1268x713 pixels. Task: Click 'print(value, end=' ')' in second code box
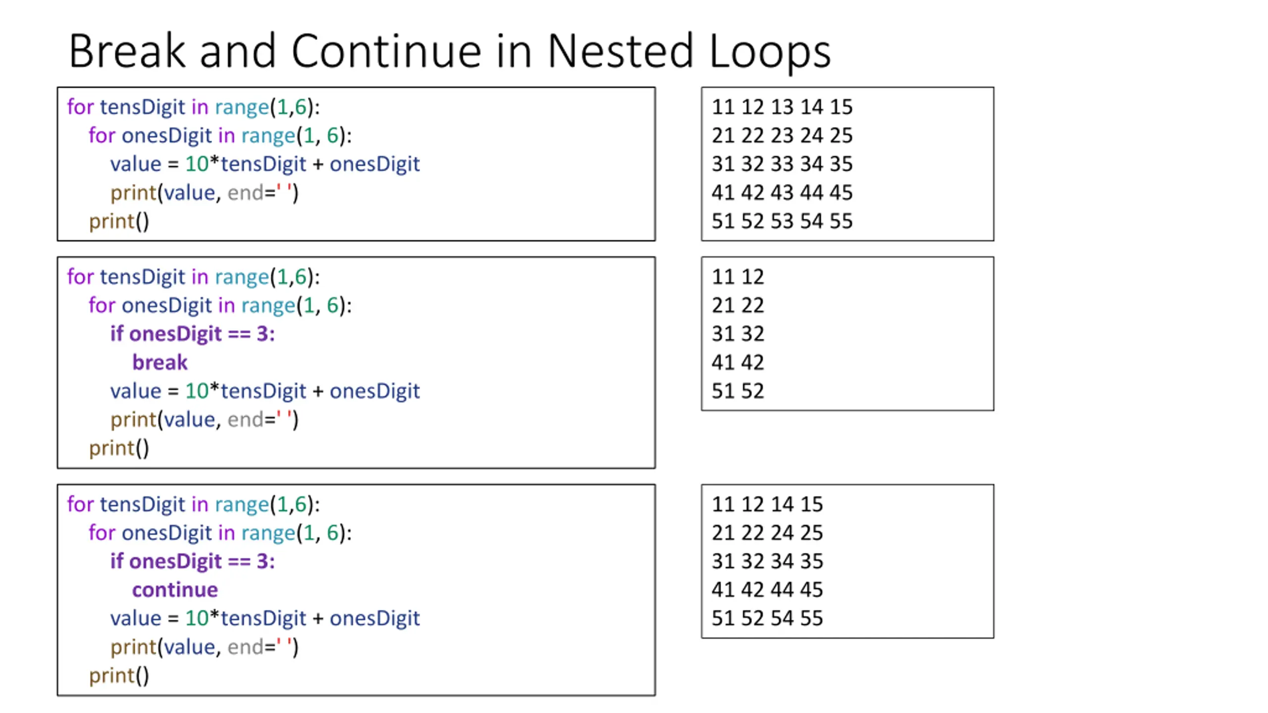(x=205, y=420)
